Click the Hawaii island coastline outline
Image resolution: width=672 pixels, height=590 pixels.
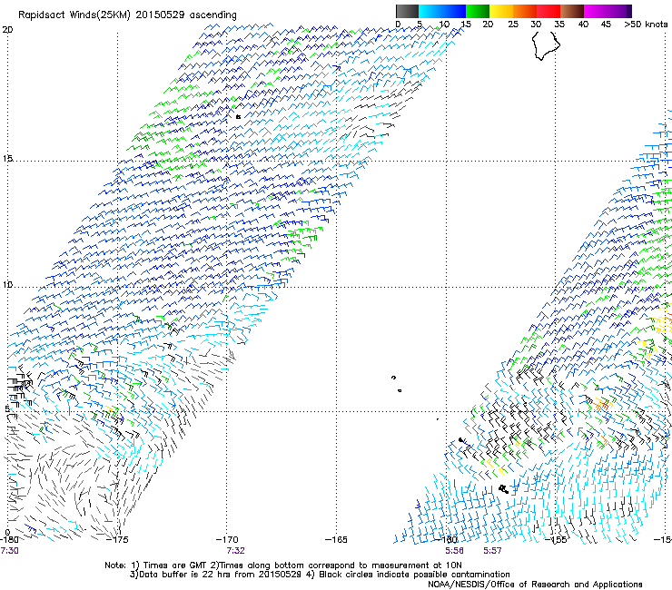pyautogui.click(x=546, y=45)
